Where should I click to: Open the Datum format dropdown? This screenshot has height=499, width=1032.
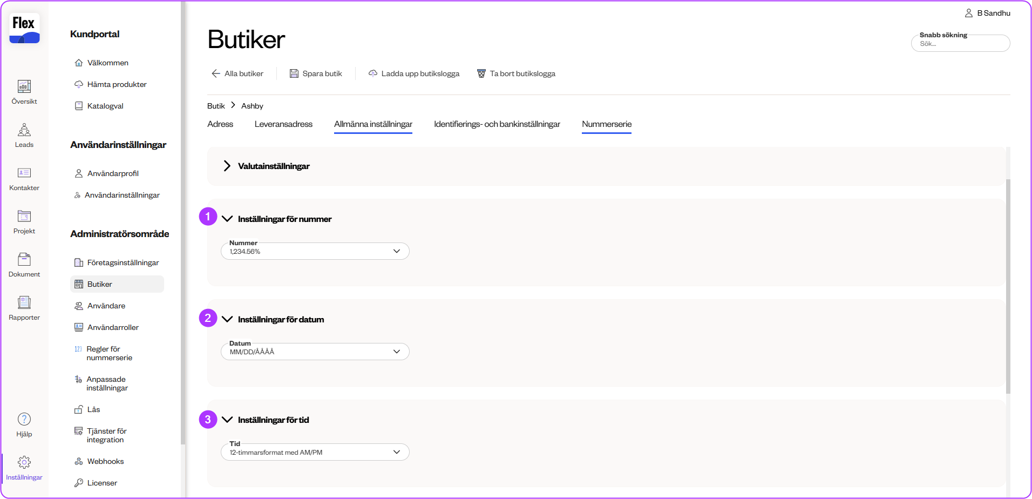click(x=315, y=352)
